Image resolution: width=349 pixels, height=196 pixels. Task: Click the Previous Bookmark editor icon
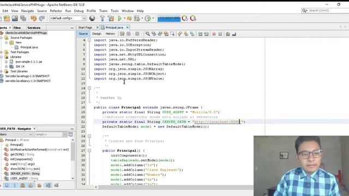click(180, 34)
